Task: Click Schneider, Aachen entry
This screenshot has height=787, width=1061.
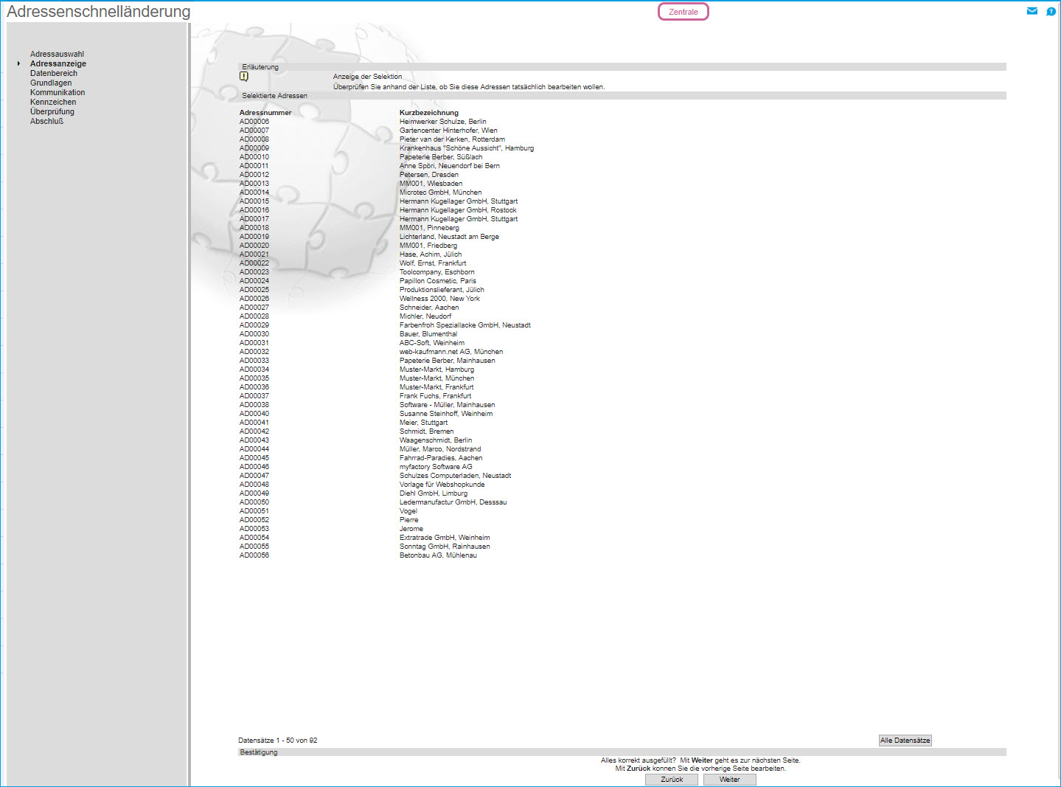Action: tap(429, 308)
